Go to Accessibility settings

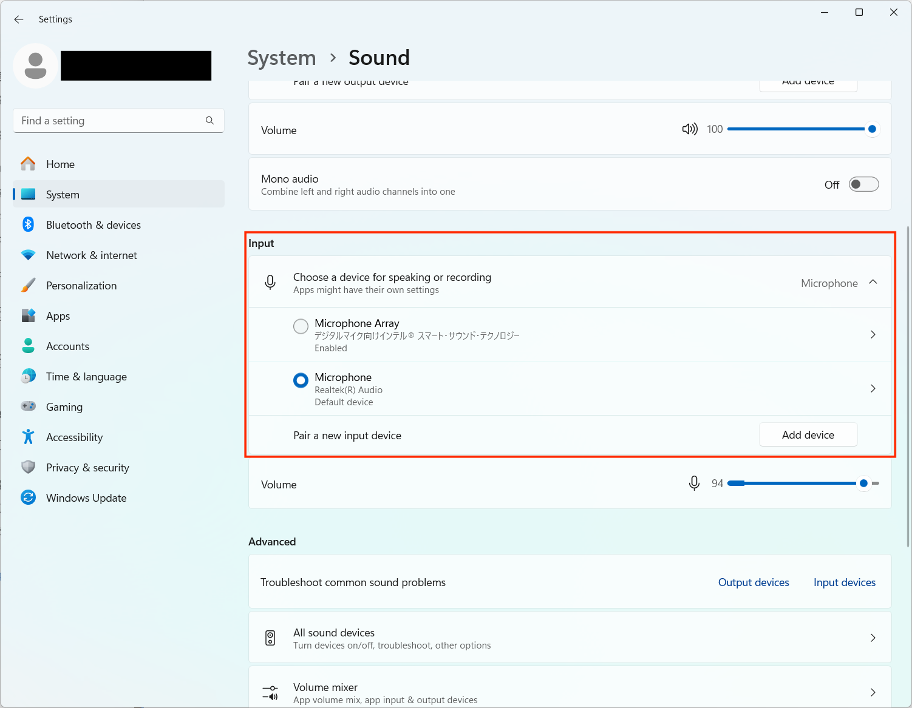click(74, 437)
